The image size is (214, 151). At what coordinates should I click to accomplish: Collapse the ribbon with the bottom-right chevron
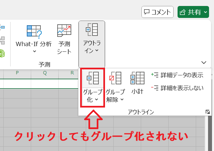[x=204, y=62]
